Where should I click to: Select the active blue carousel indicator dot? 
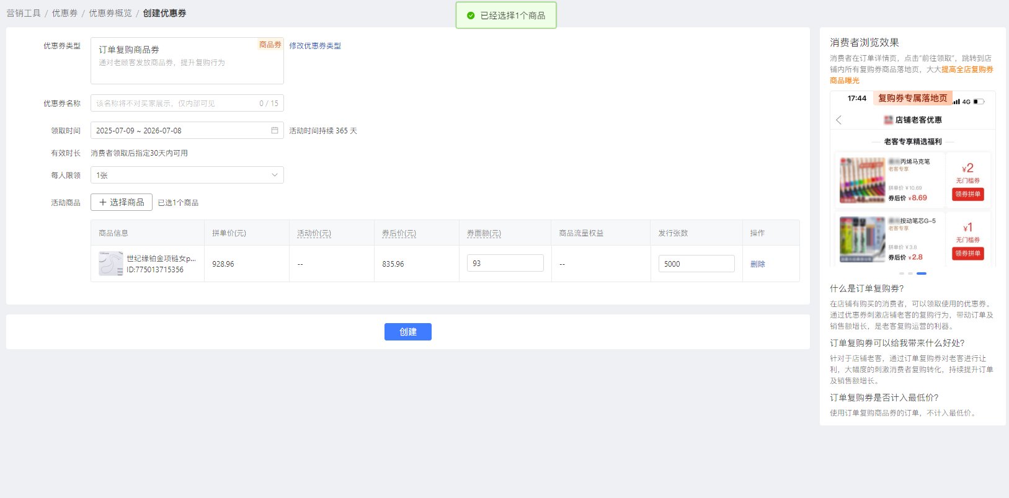(922, 273)
